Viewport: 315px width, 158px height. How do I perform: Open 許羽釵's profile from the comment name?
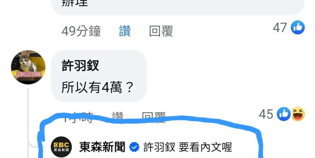[80, 65]
